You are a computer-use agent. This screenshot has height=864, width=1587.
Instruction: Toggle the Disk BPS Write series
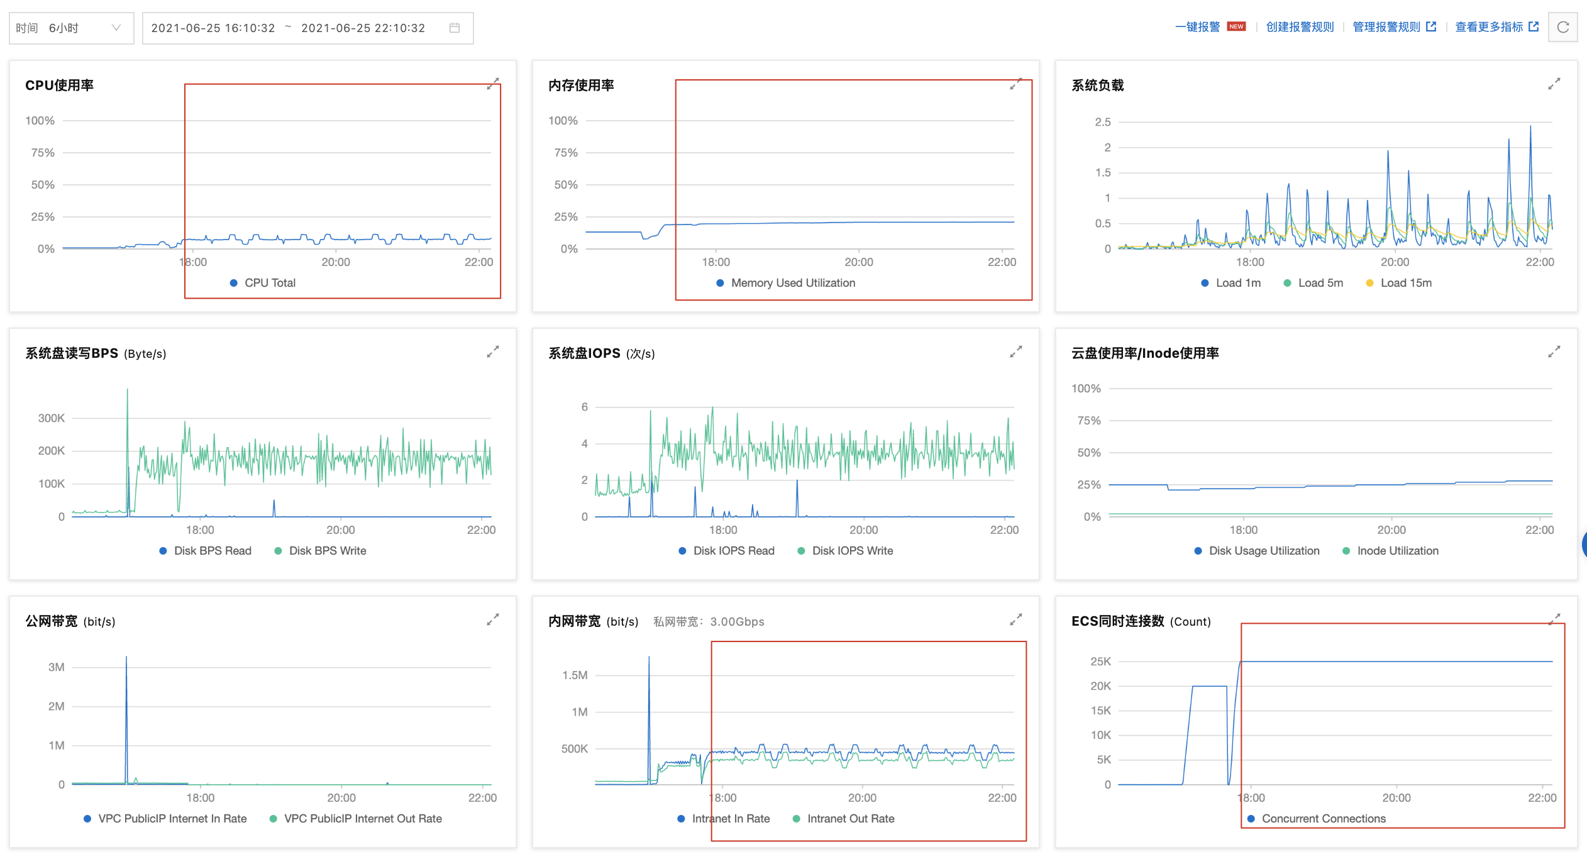click(x=321, y=551)
